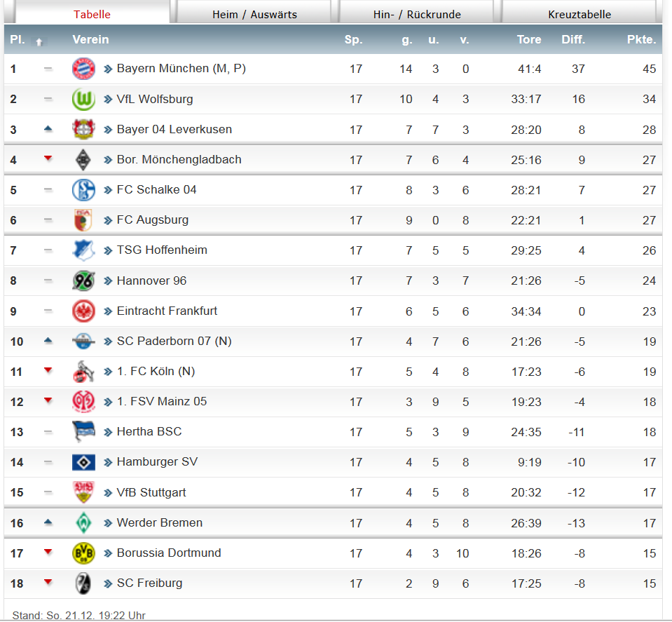Open the Hin- / Rückrunde tab
672x622 pixels.
pyautogui.click(x=417, y=14)
